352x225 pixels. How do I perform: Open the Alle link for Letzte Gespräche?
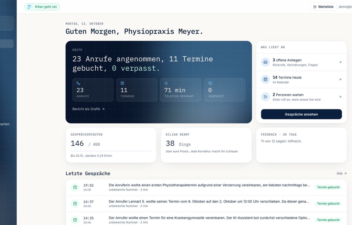click(x=342, y=173)
